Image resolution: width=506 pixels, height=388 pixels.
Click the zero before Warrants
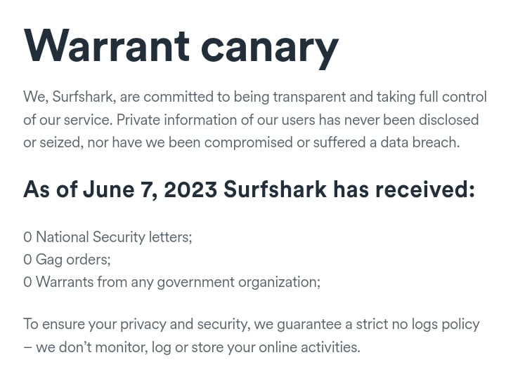click(x=27, y=282)
